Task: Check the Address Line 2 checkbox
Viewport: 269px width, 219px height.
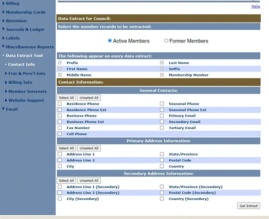Action: (60, 160)
